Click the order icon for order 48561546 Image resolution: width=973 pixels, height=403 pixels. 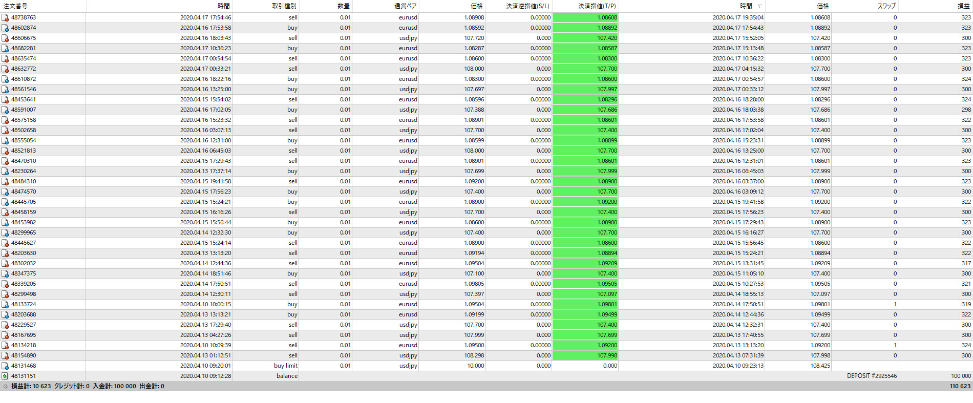point(5,89)
